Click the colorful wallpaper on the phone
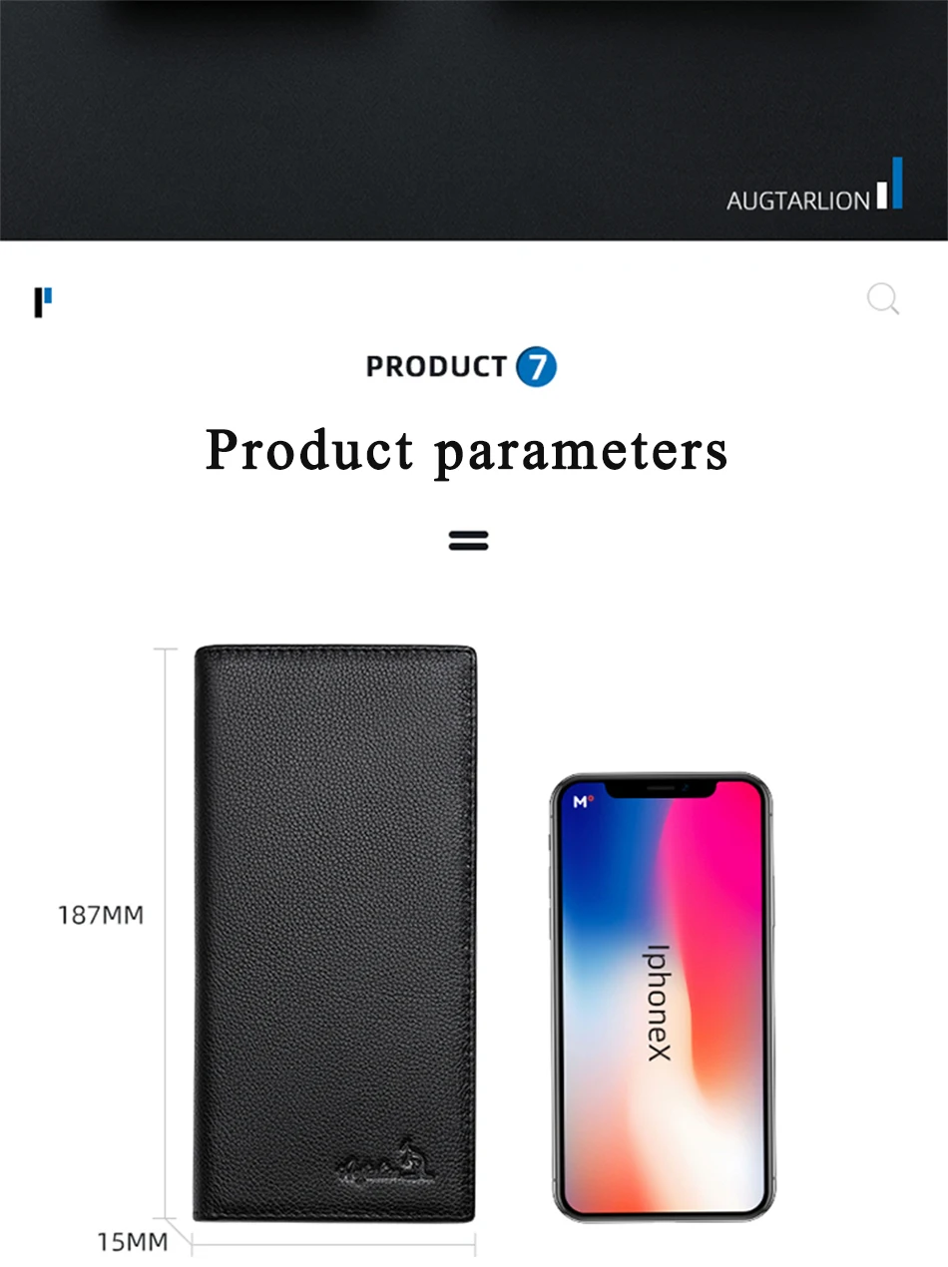 [x=662, y=996]
